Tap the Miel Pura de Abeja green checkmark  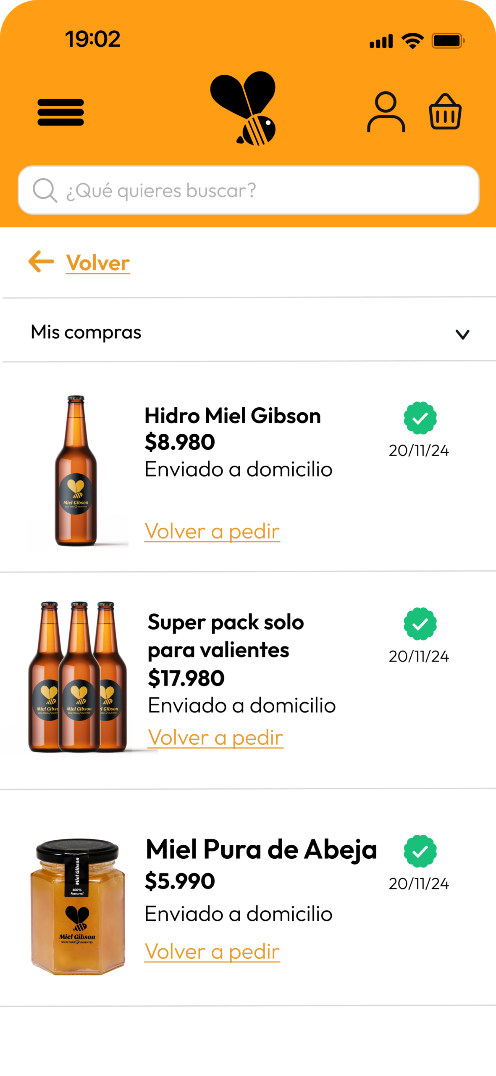420,851
